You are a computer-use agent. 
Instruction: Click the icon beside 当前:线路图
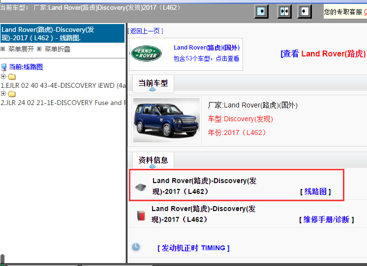pyautogui.click(x=4, y=67)
